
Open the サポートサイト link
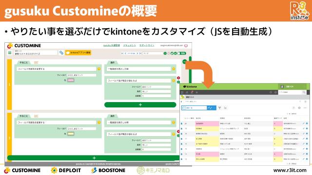point(147,45)
